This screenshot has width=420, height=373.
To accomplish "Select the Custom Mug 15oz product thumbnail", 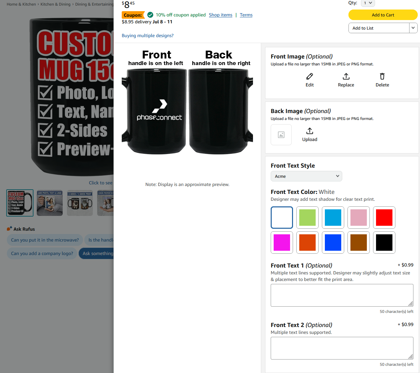I will click(x=20, y=203).
